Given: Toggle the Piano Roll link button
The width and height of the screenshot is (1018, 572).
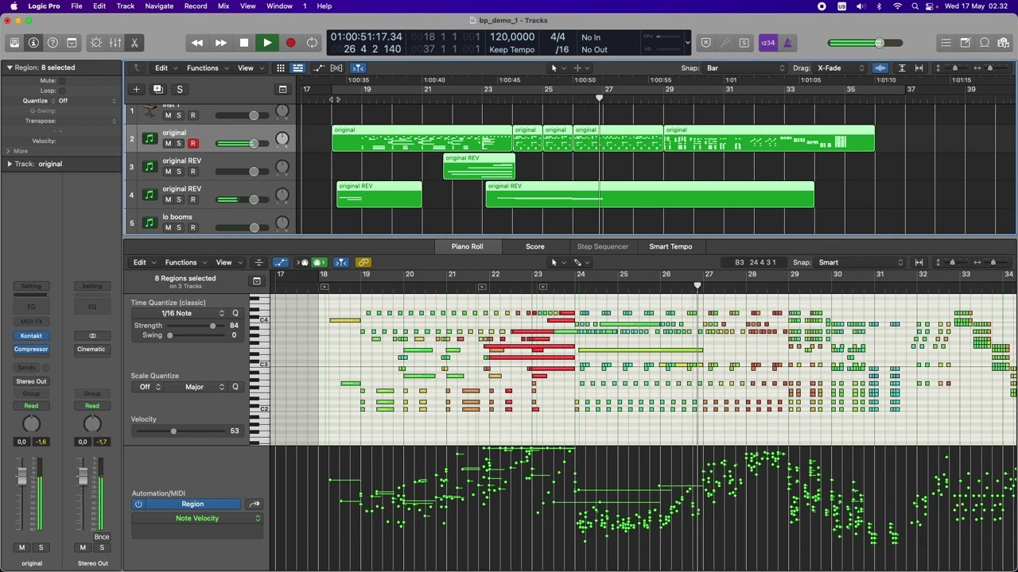Looking at the screenshot, I should 363,263.
